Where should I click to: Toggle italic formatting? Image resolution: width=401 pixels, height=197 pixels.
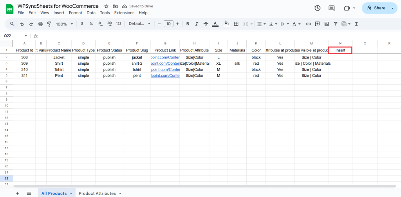(197, 24)
